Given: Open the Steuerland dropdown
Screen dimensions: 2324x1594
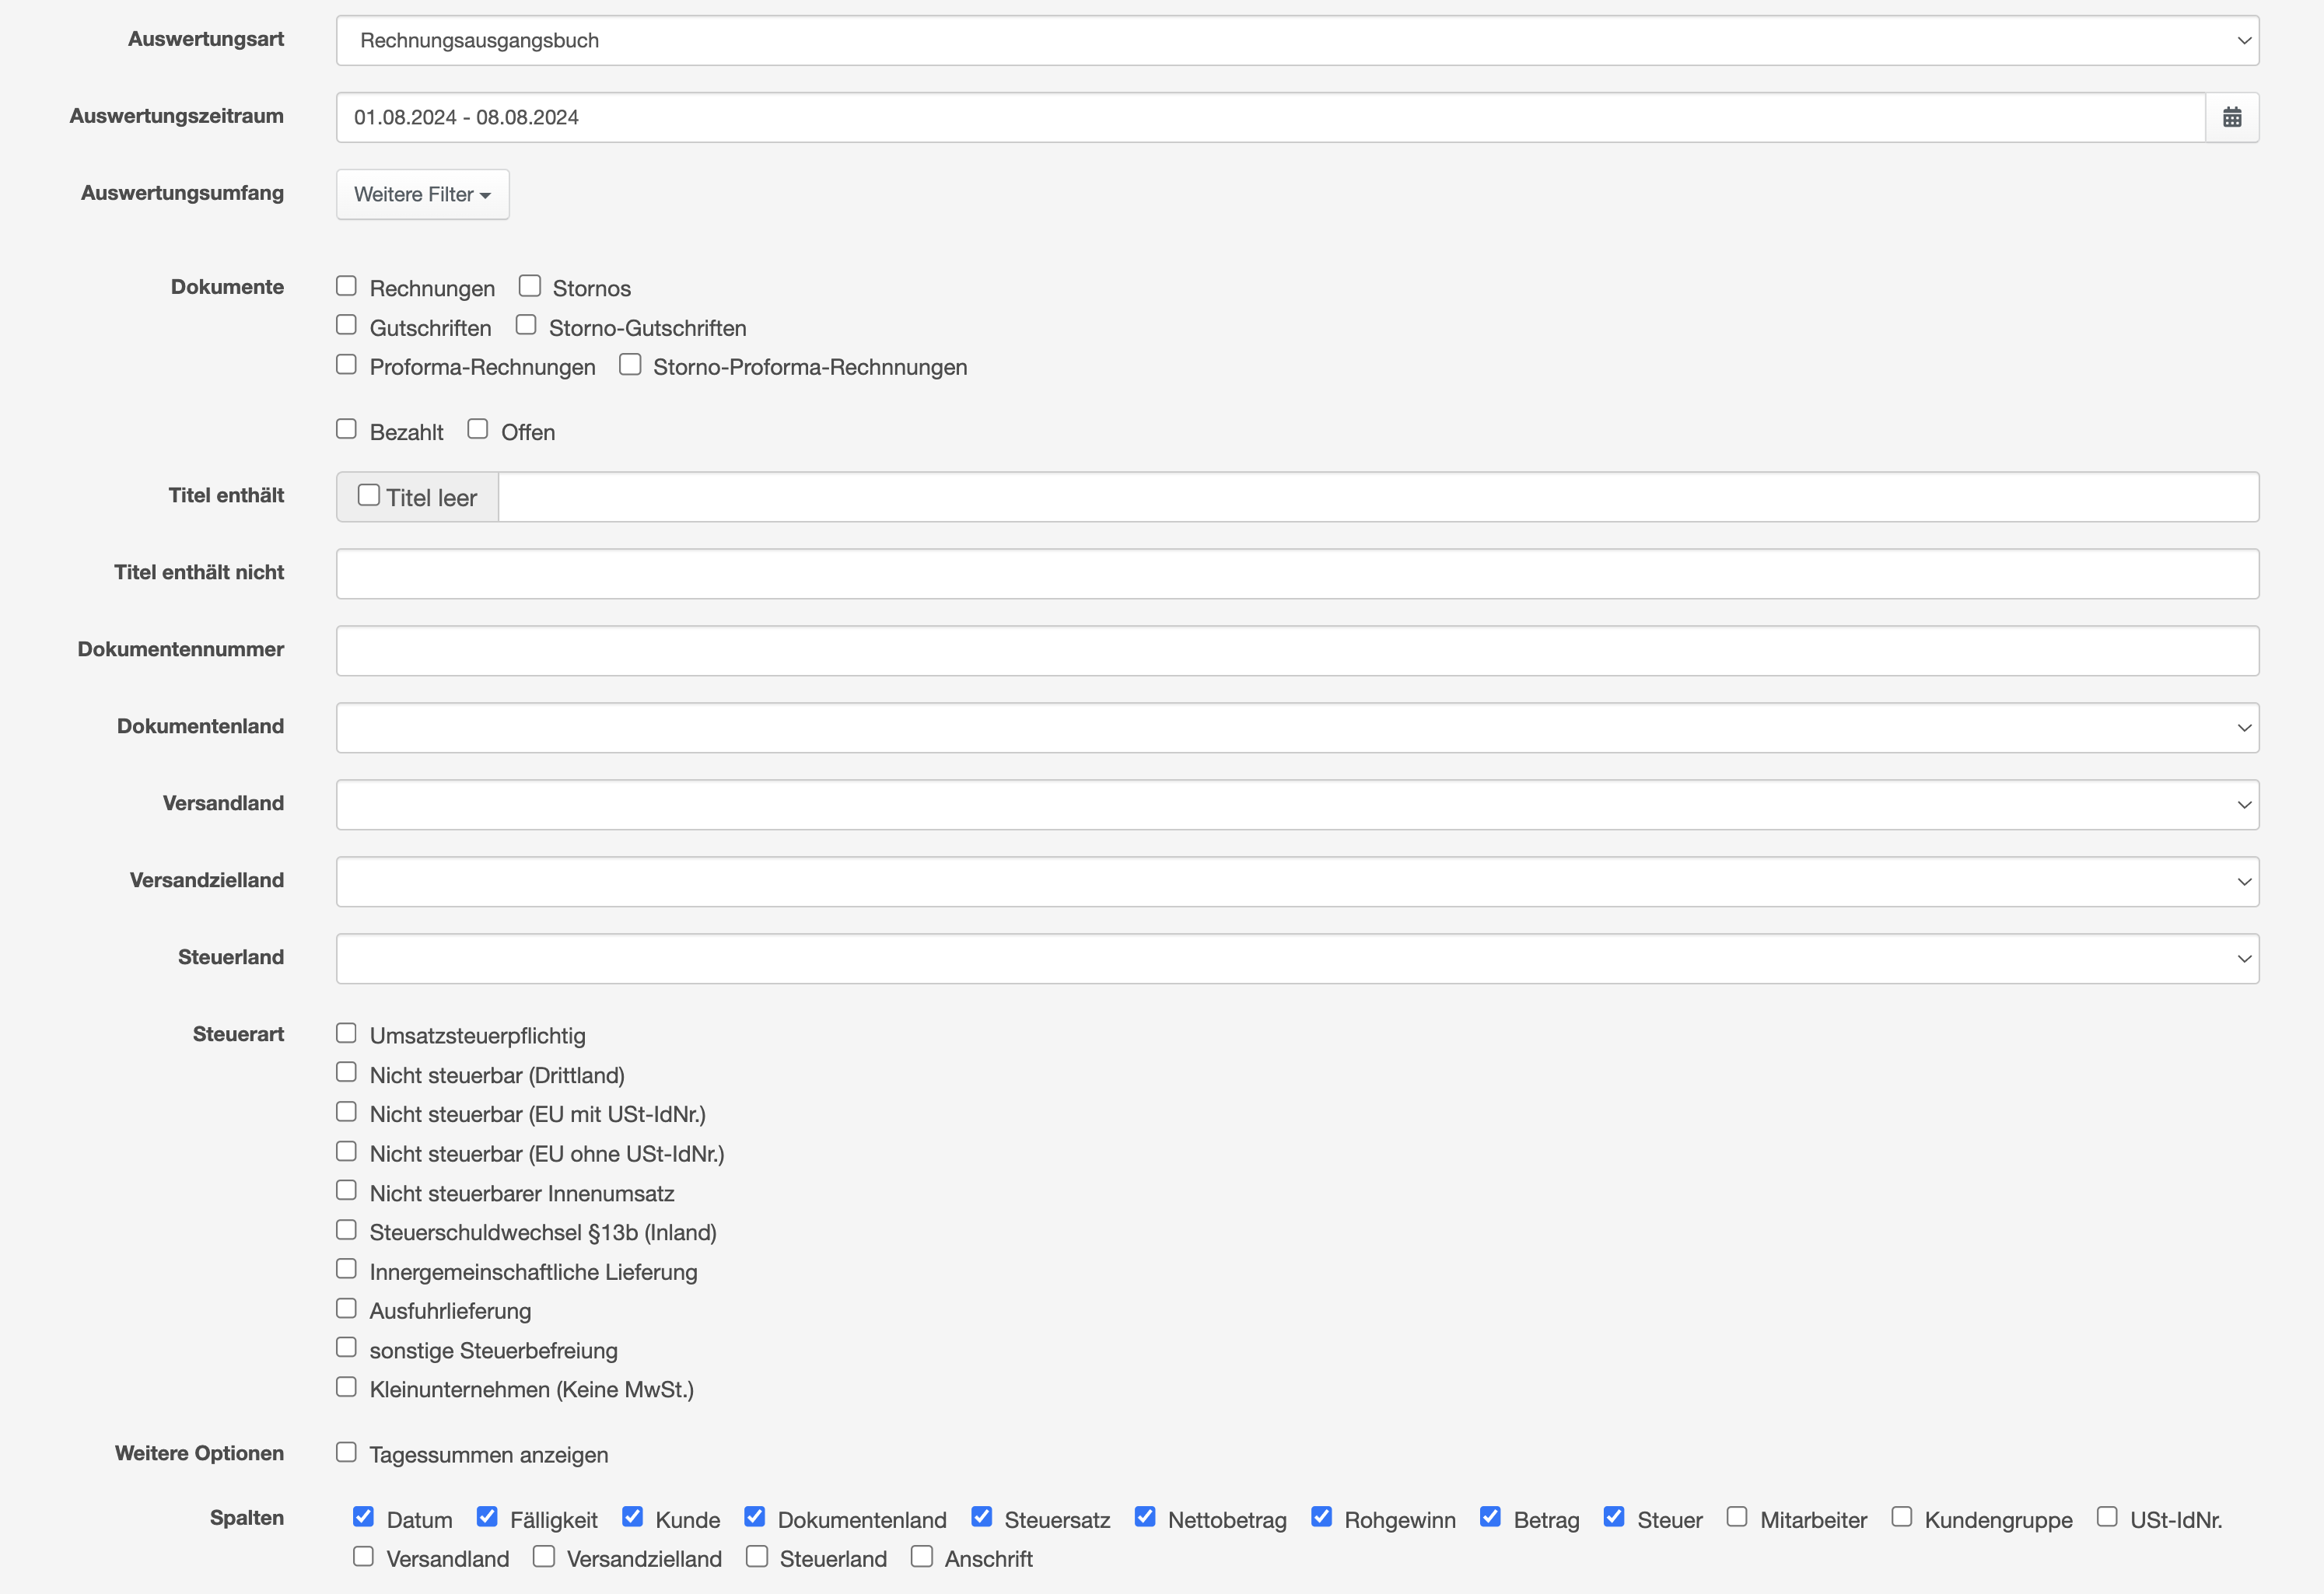Looking at the screenshot, I should (1297, 958).
